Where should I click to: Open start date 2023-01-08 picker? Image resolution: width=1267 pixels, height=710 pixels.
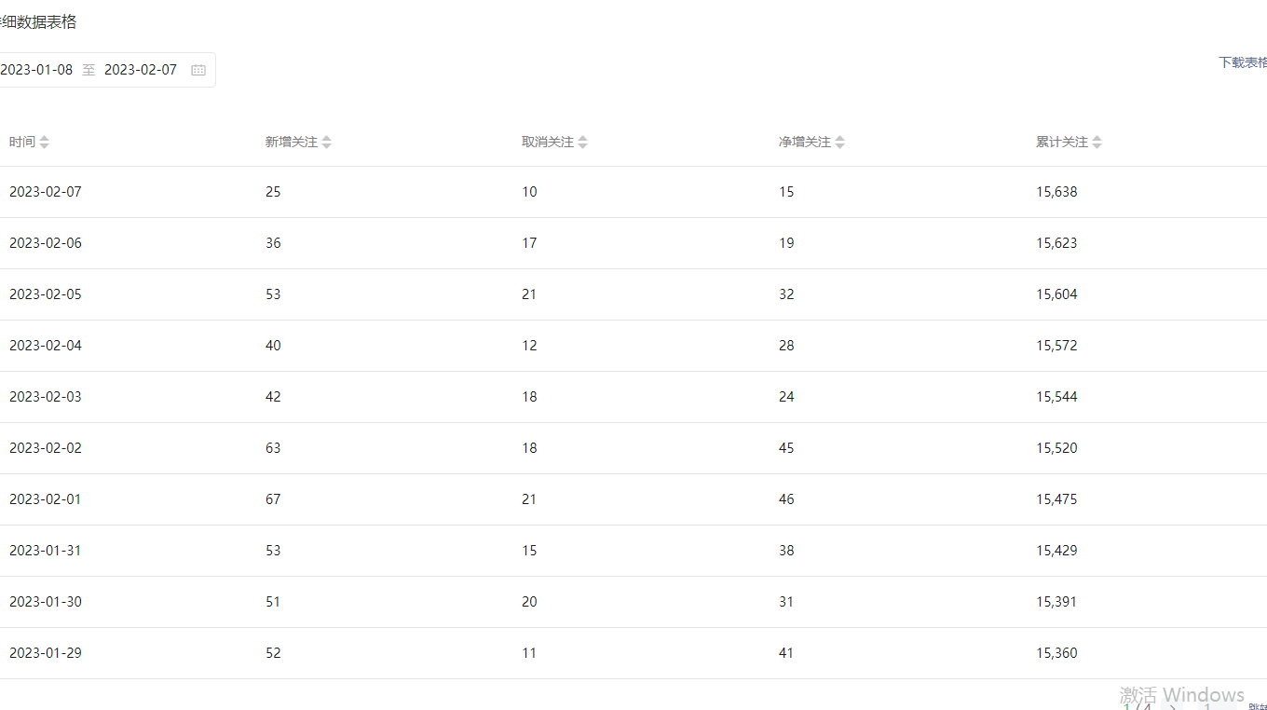(37, 70)
